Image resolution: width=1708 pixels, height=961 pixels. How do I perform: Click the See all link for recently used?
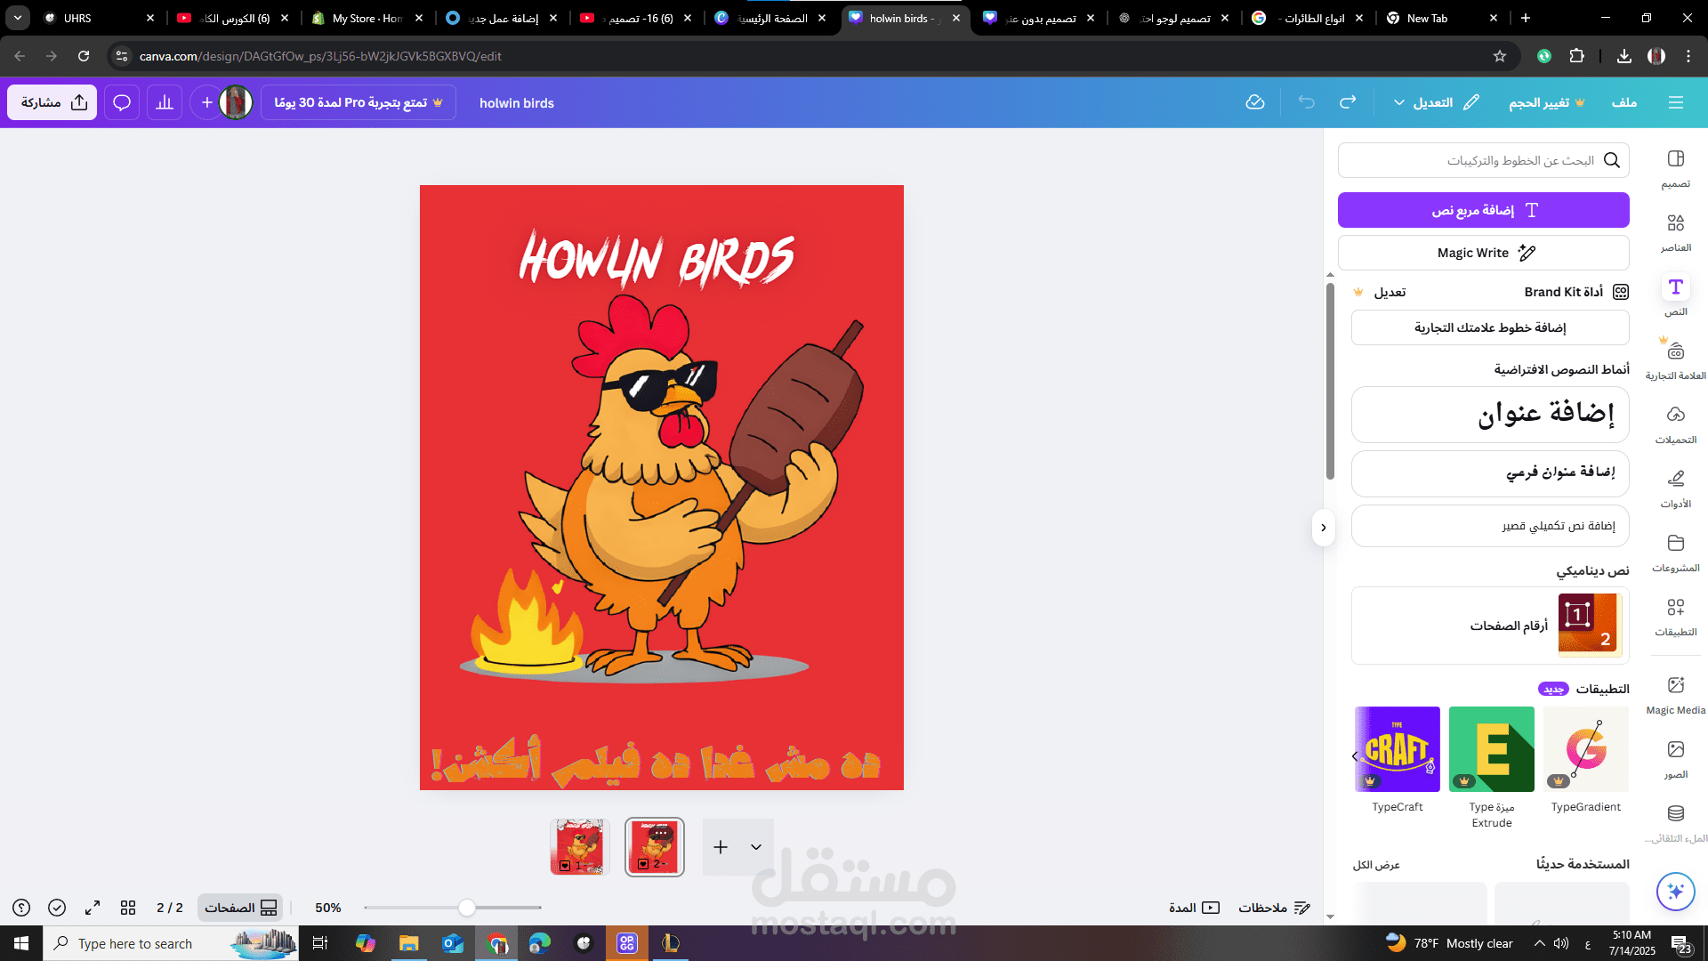click(1376, 865)
